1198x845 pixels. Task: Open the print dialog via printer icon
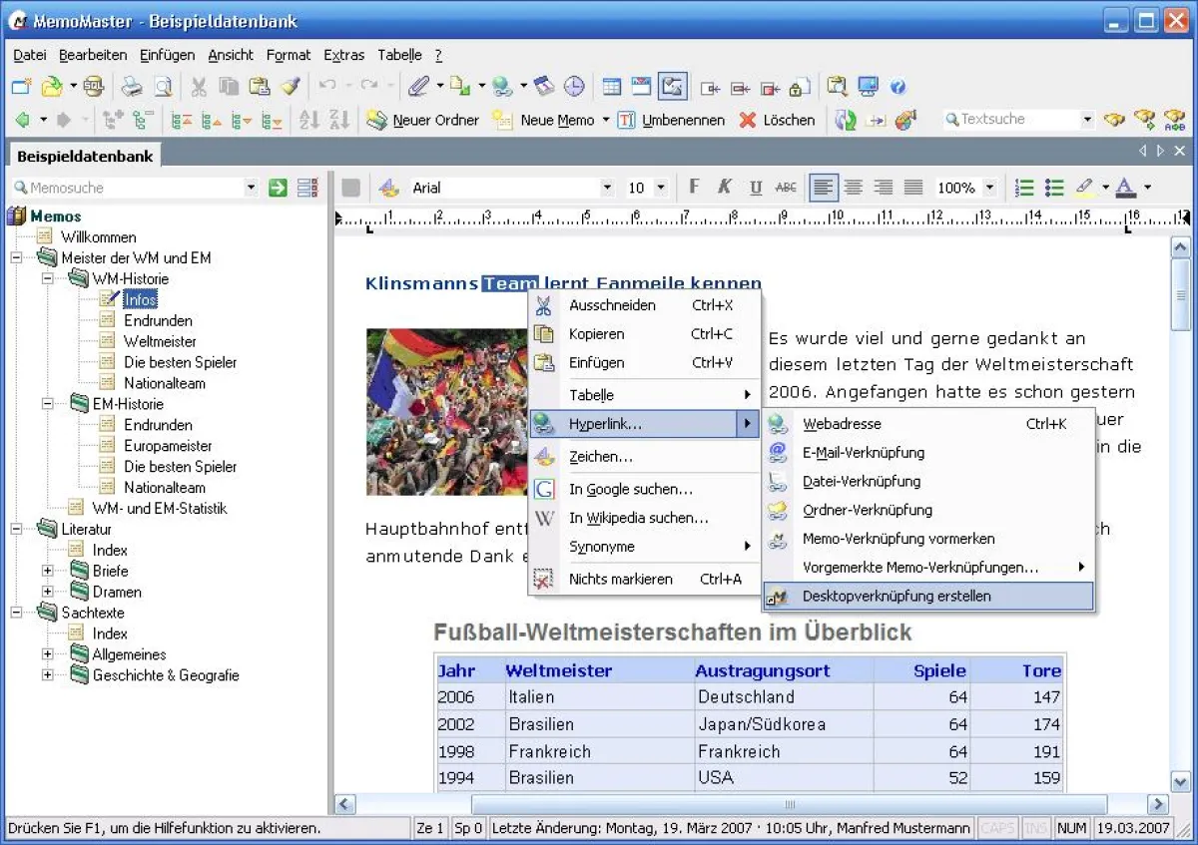pos(130,86)
